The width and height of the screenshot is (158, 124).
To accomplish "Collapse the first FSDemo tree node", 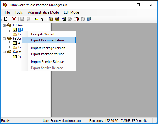I will point(4,25).
